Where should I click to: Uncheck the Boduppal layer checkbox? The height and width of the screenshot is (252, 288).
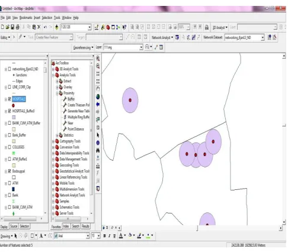pos(9,171)
